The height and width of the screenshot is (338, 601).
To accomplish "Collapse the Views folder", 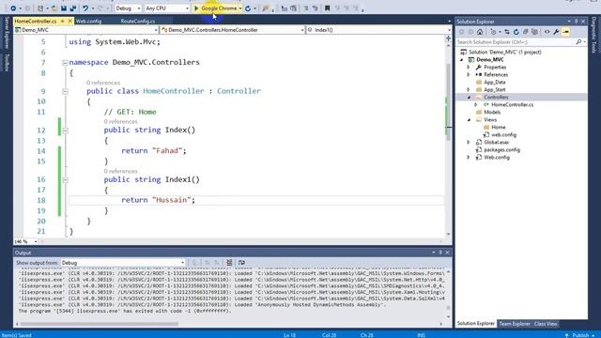I will click(x=469, y=120).
